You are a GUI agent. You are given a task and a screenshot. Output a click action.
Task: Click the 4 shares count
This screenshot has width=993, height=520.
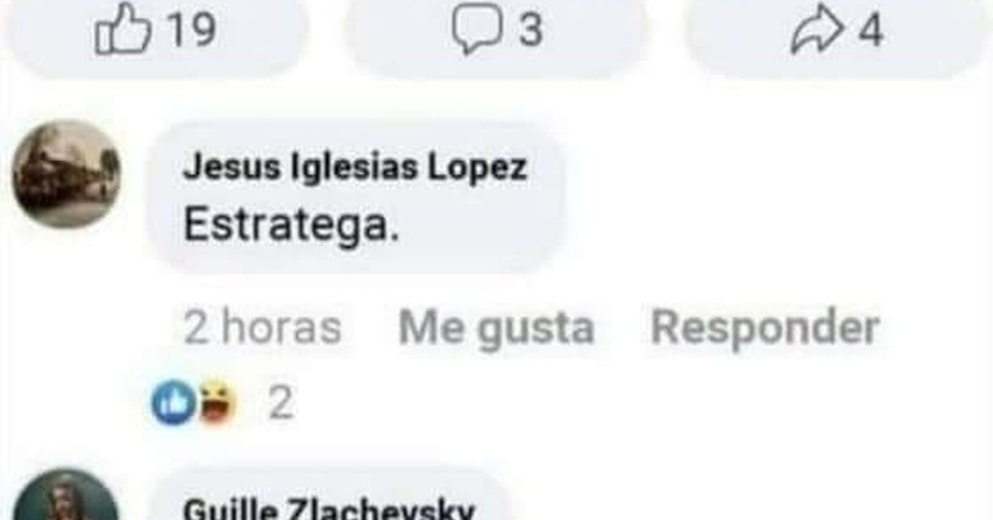(x=870, y=30)
